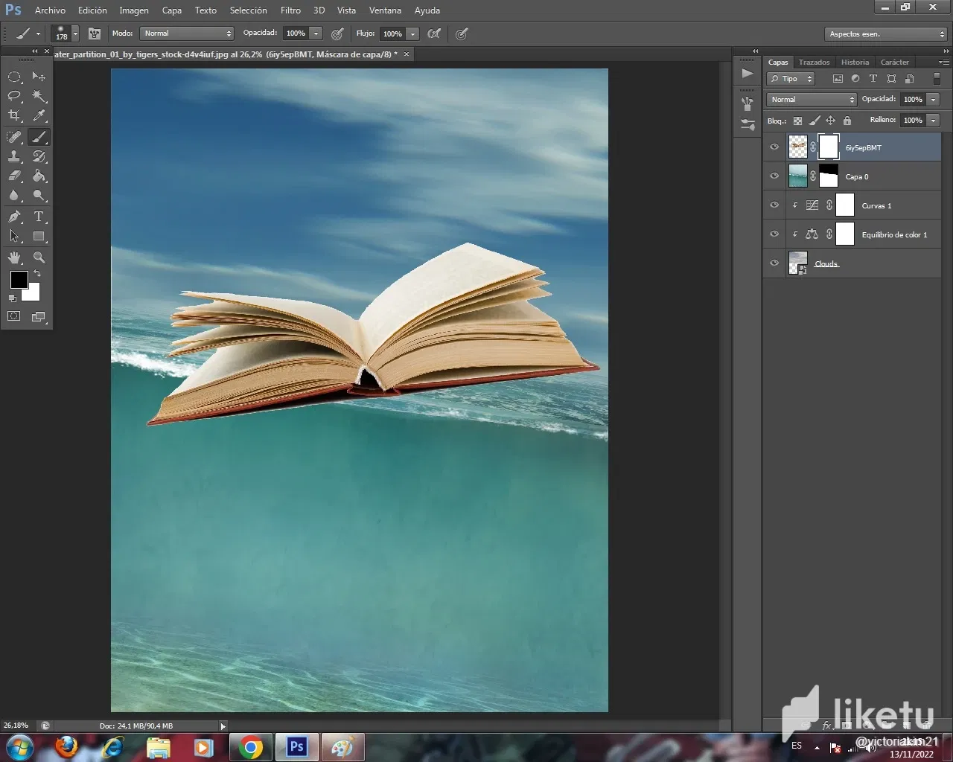This screenshot has height=762, width=953.
Task: Filter layers by shape layers icon
Action: (x=891, y=79)
